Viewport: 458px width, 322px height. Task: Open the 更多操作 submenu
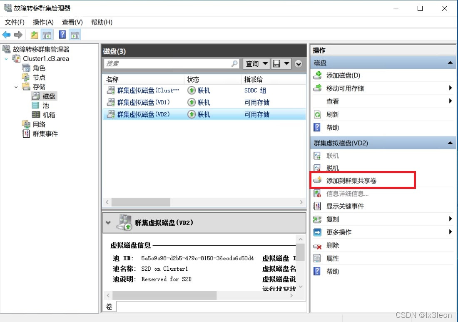pos(383,232)
